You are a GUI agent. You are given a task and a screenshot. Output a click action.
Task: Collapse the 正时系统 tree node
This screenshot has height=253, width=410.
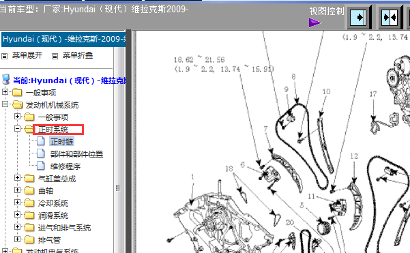coord(17,129)
